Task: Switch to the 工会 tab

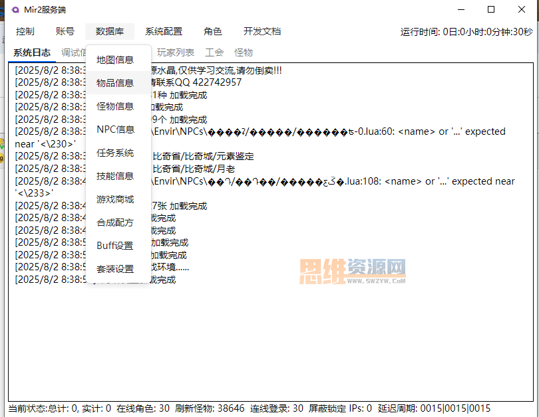Action: click(x=214, y=52)
